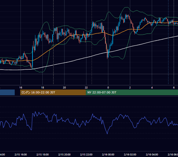This screenshot has width=178, height=157.
Task: Click the hour 2 axis label
Action: tap(130, 88)
